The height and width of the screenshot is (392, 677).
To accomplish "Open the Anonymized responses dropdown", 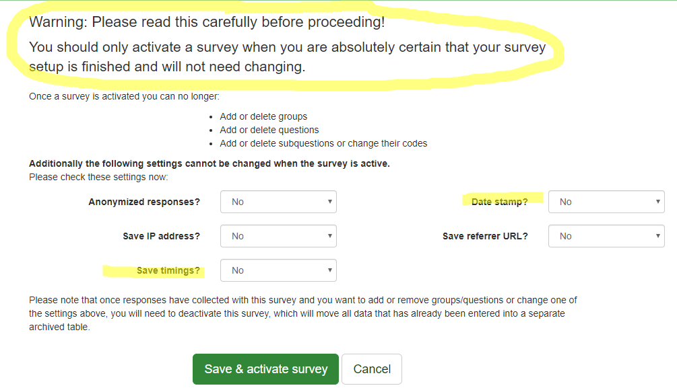I will point(278,202).
